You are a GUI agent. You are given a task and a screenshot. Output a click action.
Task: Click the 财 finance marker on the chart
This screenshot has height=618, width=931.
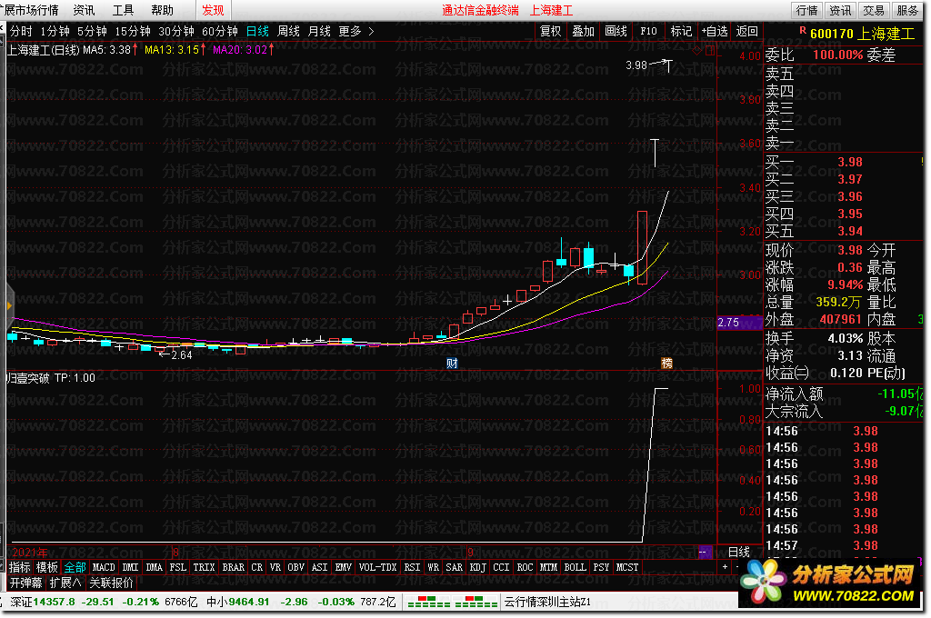coord(452,364)
